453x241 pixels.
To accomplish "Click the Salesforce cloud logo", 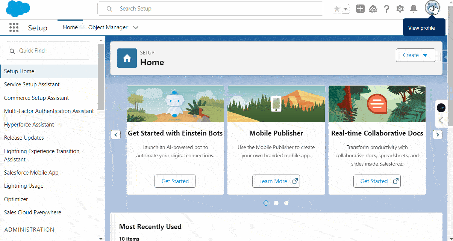I will 18,9.
